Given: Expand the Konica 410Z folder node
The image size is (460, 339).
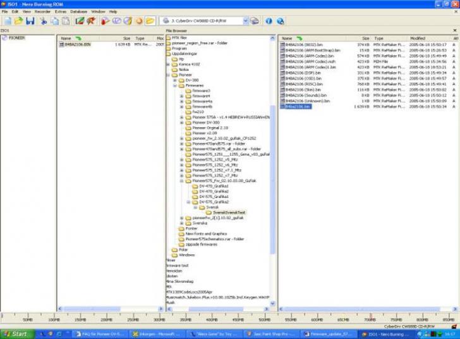Looking at the screenshot, I should pos(167,64).
